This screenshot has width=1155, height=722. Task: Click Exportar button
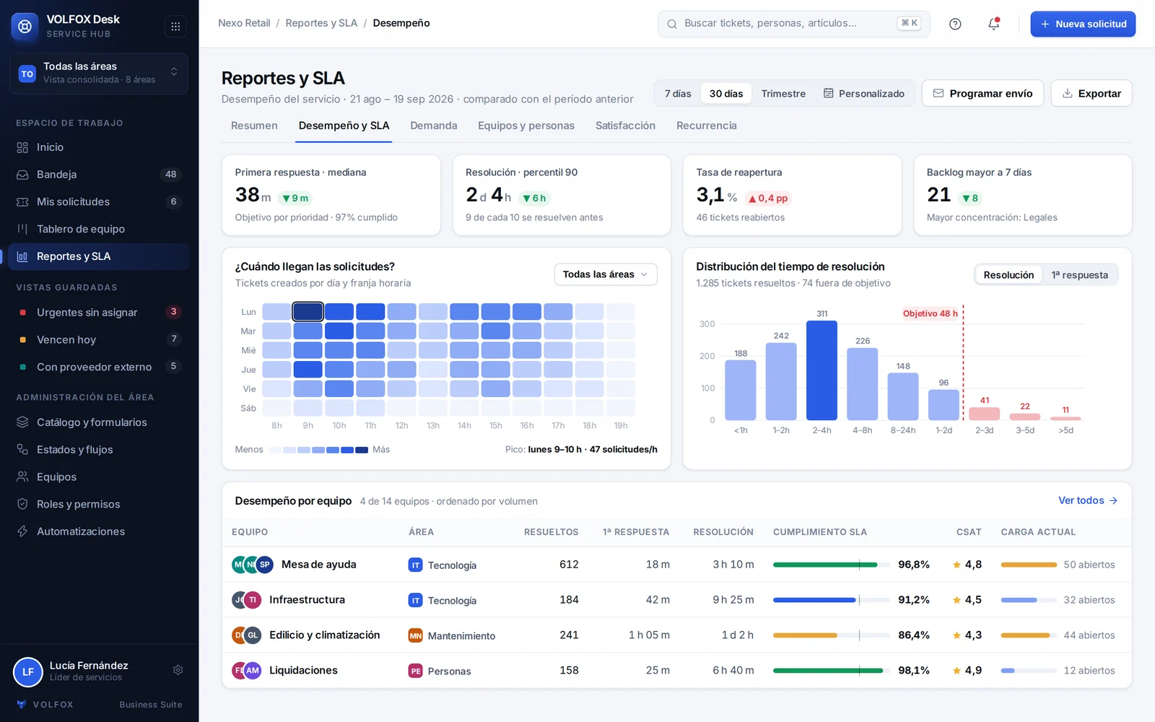pos(1091,93)
